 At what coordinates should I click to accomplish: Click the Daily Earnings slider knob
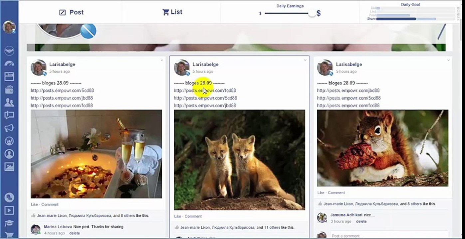click(312, 13)
